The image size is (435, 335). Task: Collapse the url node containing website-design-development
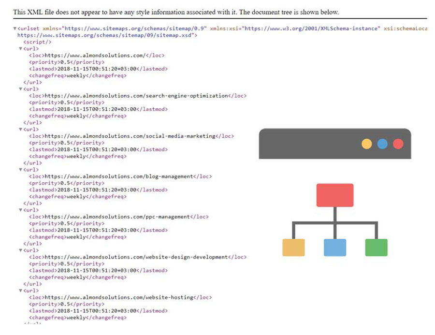click(20, 250)
